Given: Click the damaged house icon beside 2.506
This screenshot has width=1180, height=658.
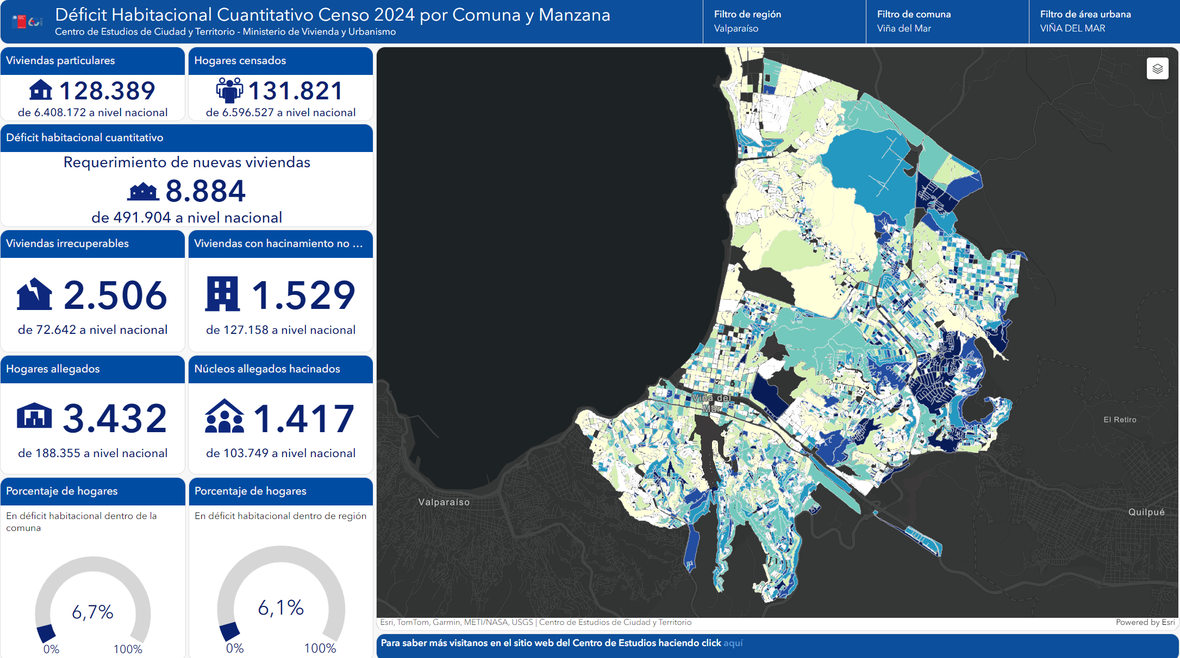Looking at the screenshot, I should pyautogui.click(x=34, y=295).
